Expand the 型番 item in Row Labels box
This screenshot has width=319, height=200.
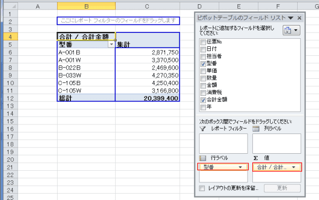click(x=240, y=167)
